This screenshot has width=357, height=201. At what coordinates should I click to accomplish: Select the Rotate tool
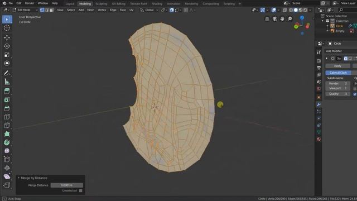point(7,46)
